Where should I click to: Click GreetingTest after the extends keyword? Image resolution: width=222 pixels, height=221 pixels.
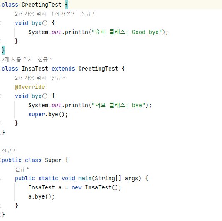coord(98,69)
